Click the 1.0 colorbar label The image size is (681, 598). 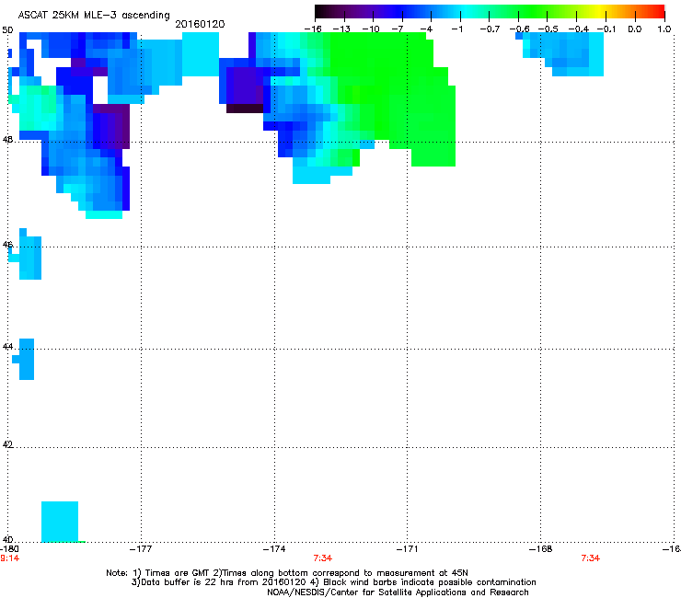click(x=664, y=29)
